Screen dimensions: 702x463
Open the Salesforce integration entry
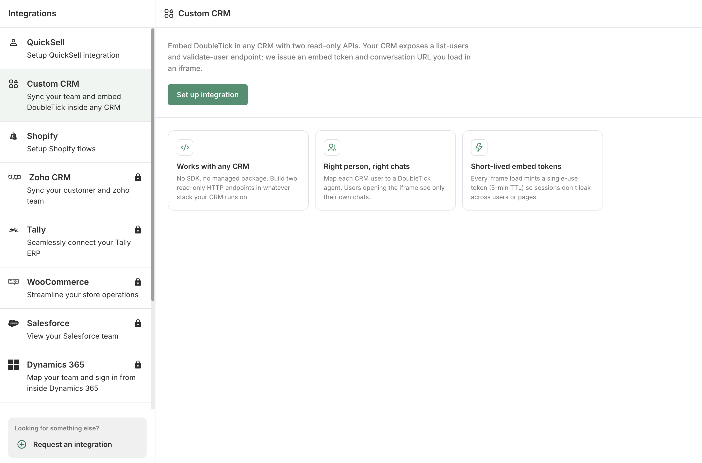tap(75, 330)
